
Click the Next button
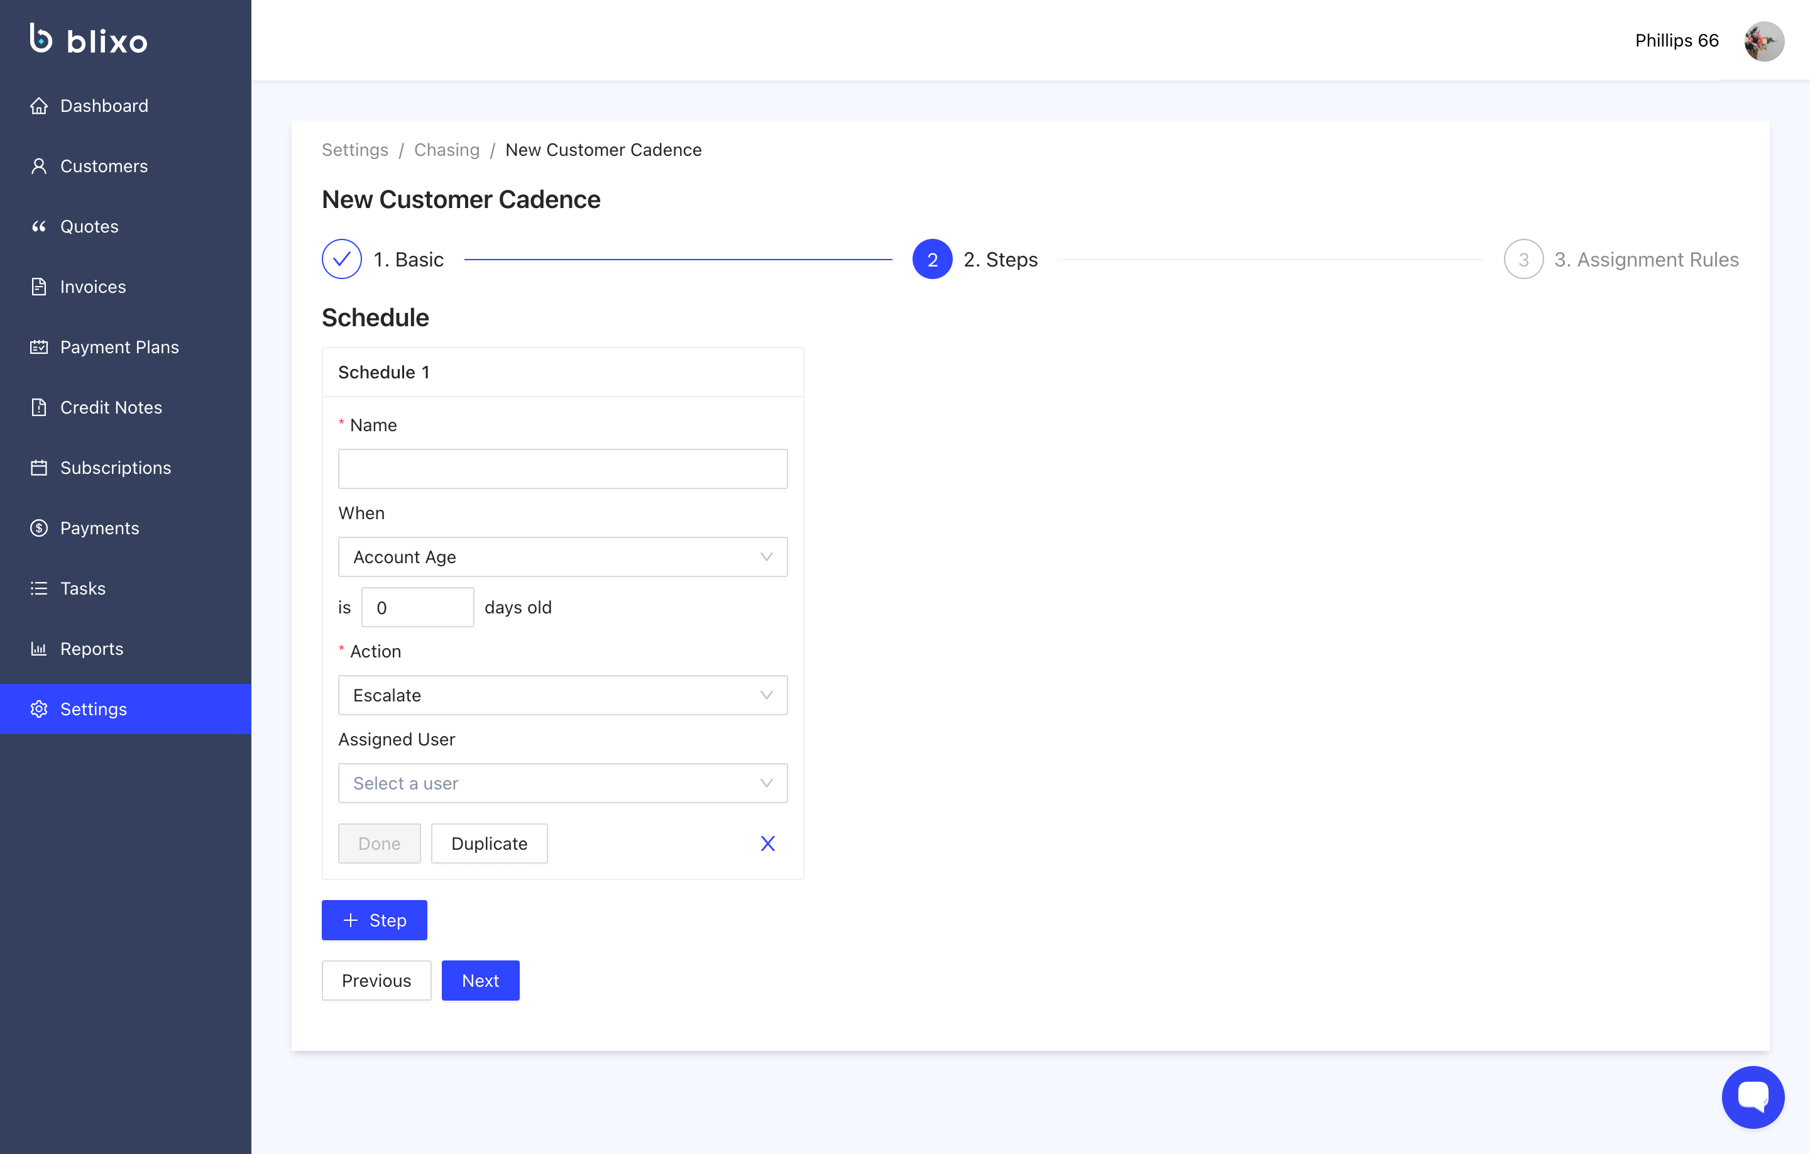click(480, 981)
